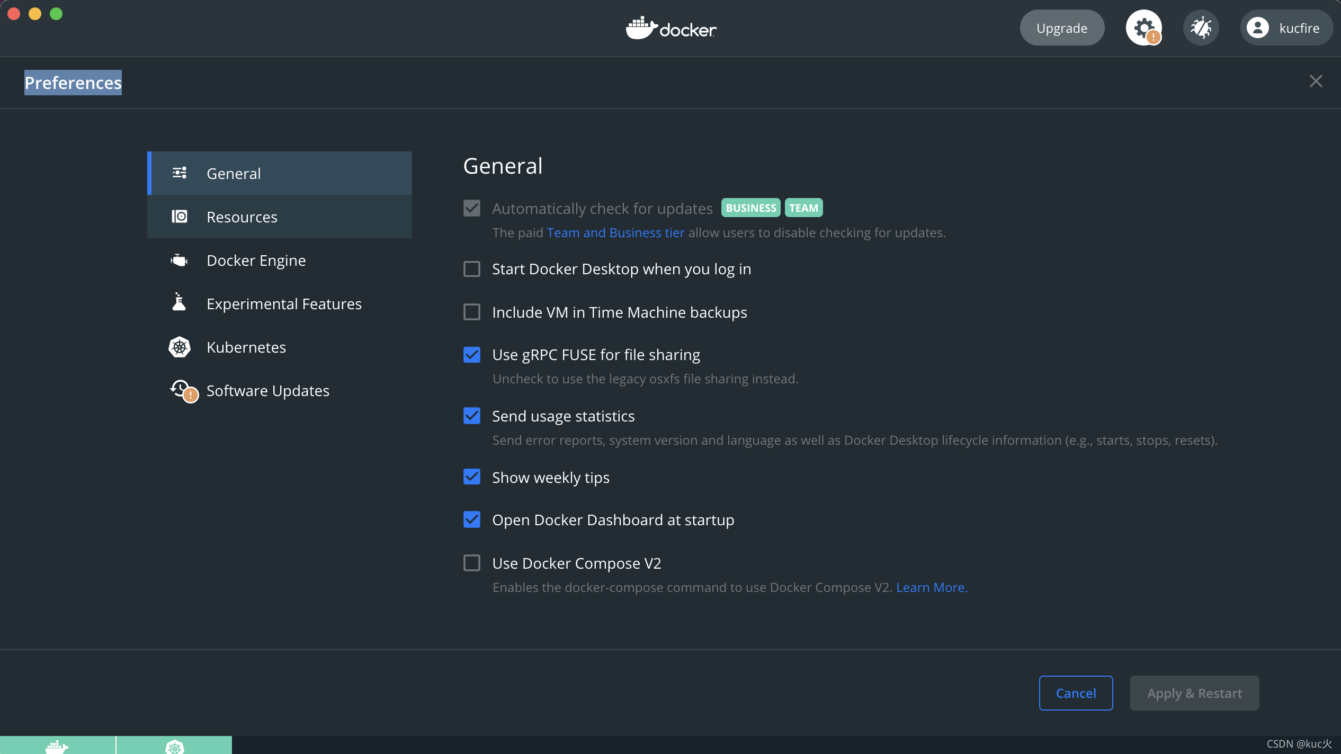Click the Preferences title text
The height and width of the screenshot is (754, 1341).
73,83
